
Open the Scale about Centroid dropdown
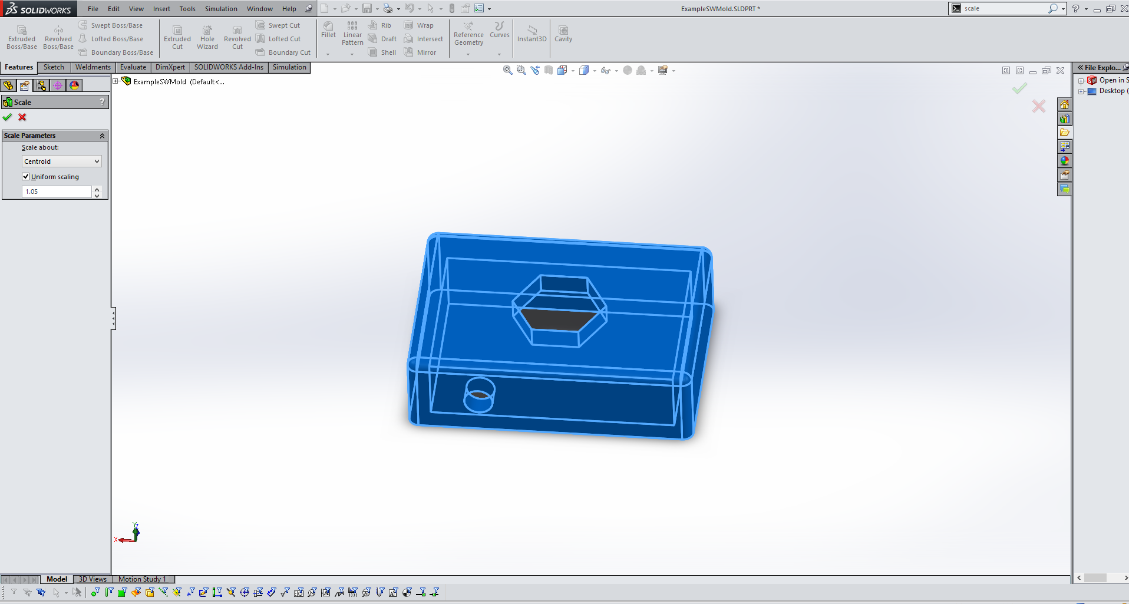pyautogui.click(x=62, y=161)
